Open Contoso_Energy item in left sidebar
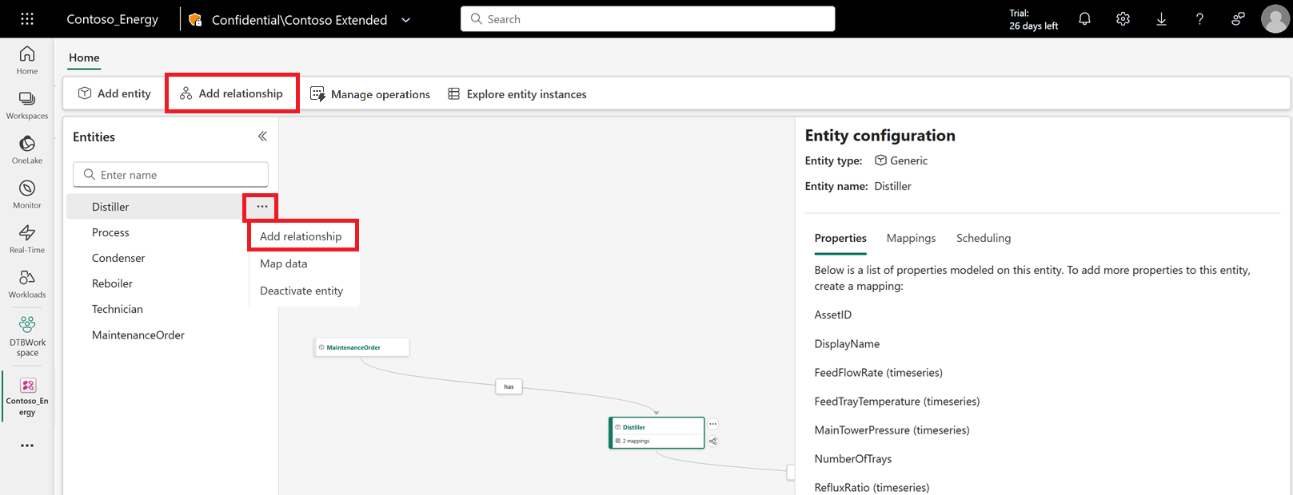This screenshot has height=495, width=1293. point(27,397)
